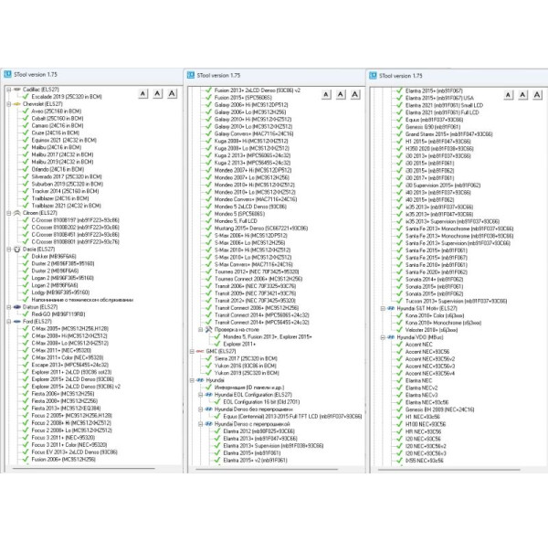Click the Chevrolet brand logo icon
This screenshot has height=542, width=548.
(16, 105)
